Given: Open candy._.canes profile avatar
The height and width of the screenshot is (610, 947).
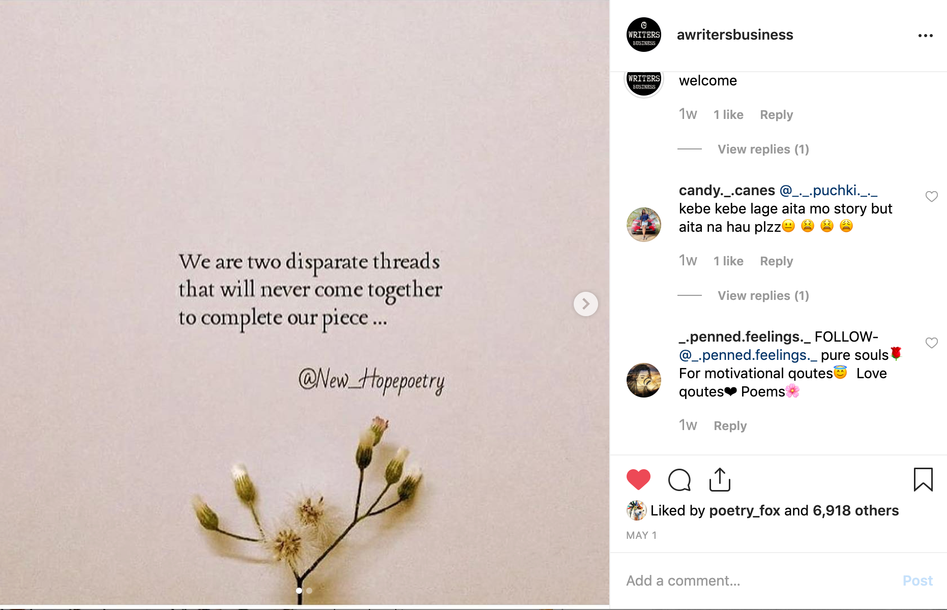Looking at the screenshot, I should [644, 225].
